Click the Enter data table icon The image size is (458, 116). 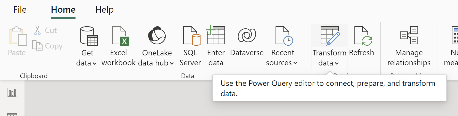pyautogui.click(x=215, y=36)
